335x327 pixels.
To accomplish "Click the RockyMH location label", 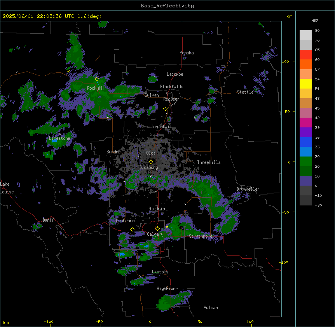I will pos(95,88).
